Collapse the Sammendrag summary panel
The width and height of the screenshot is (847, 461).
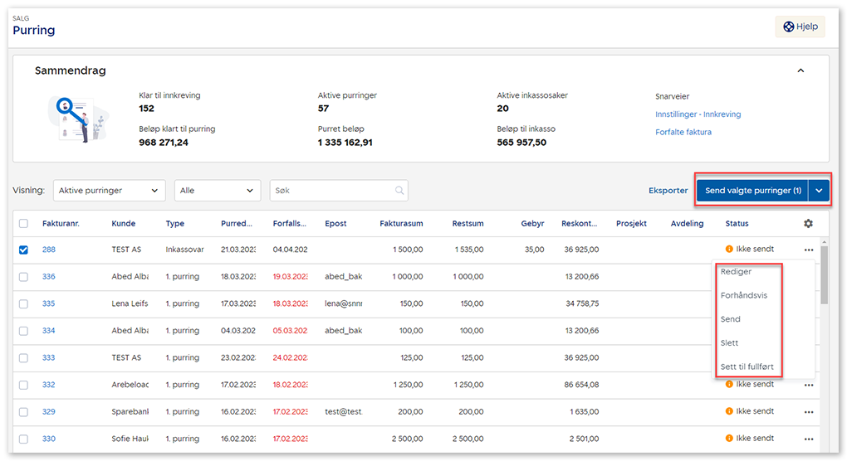tap(800, 71)
